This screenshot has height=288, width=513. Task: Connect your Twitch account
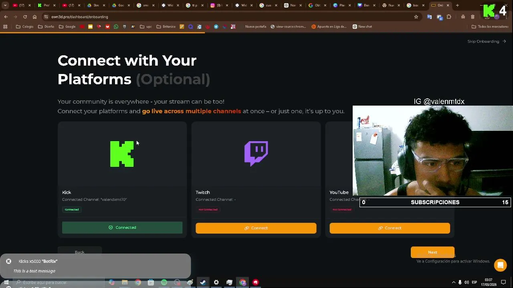pyautogui.click(x=256, y=228)
